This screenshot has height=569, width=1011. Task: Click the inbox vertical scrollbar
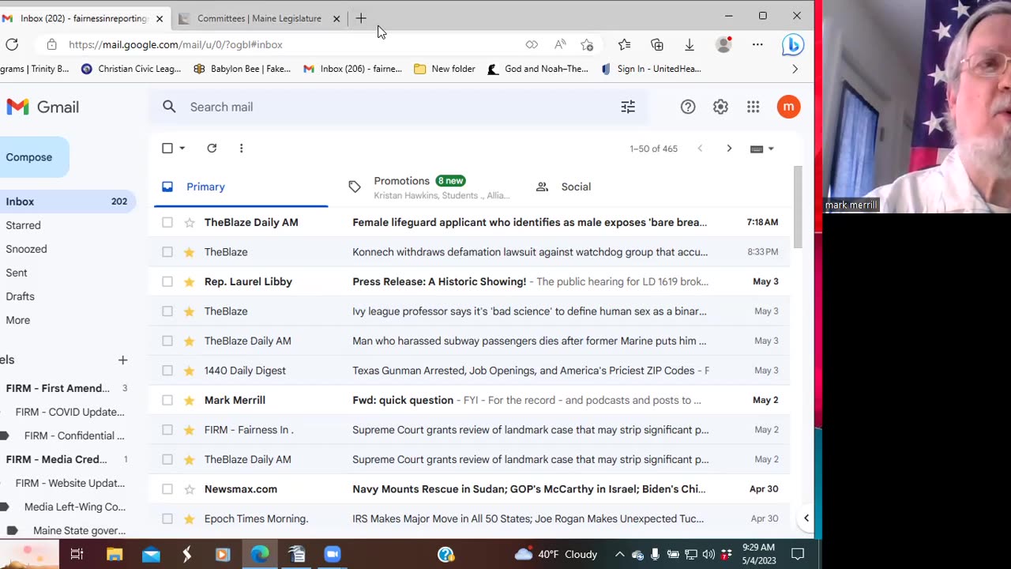798,207
